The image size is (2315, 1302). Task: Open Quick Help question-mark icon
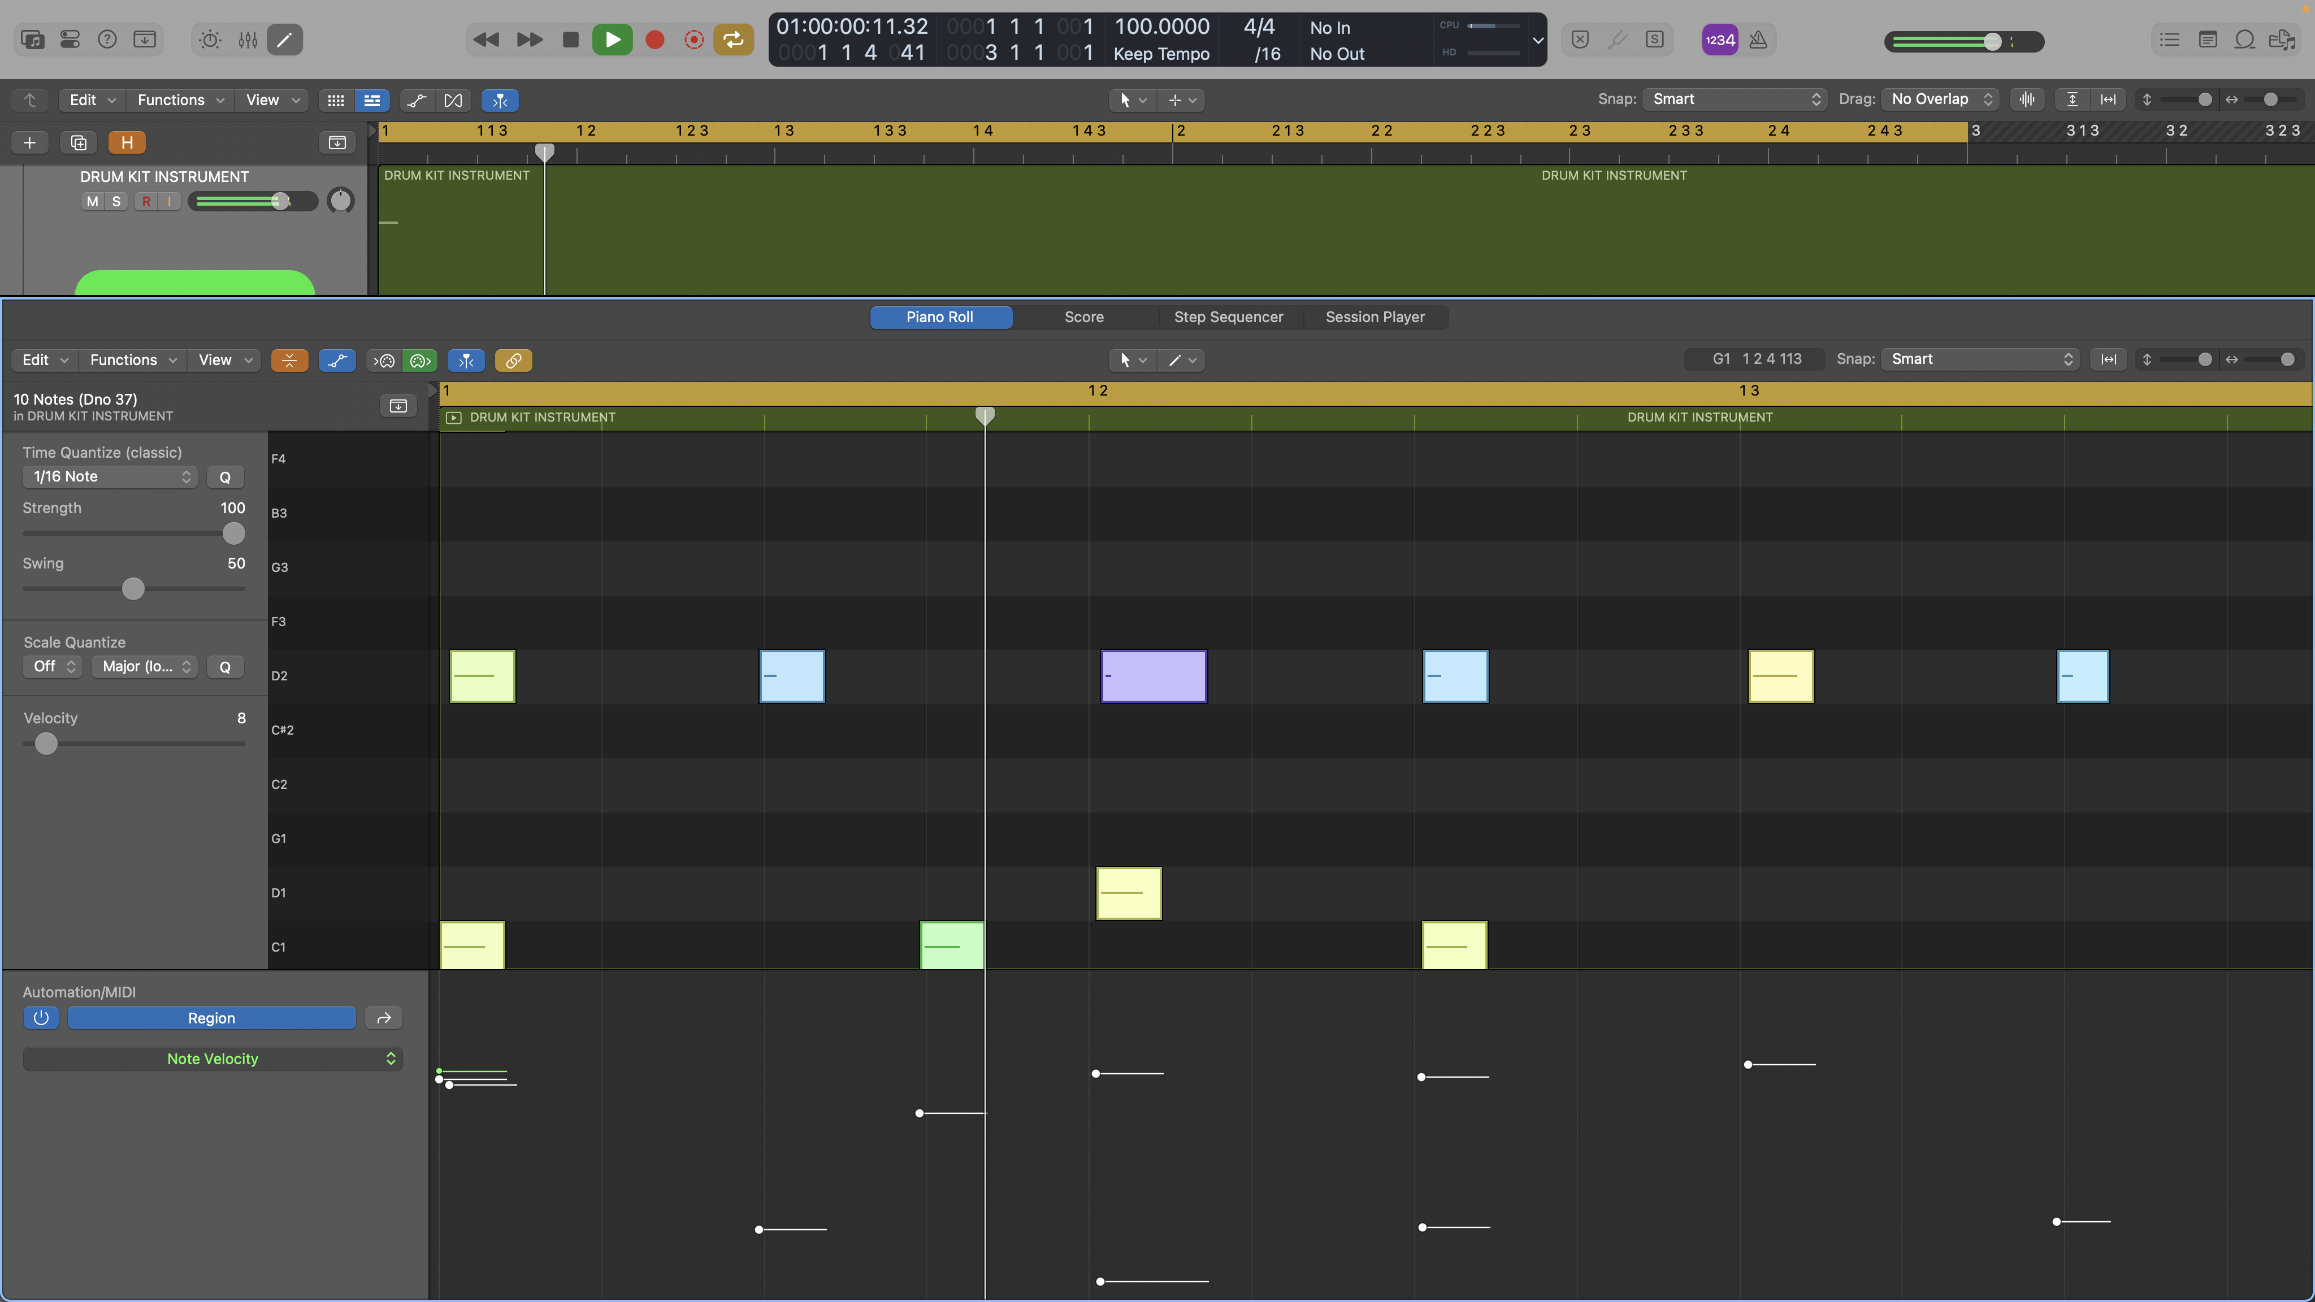point(107,40)
